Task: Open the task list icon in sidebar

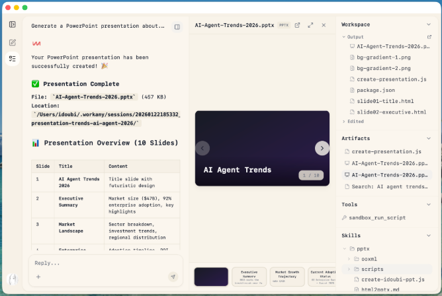Action: click(x=13, y=59)
